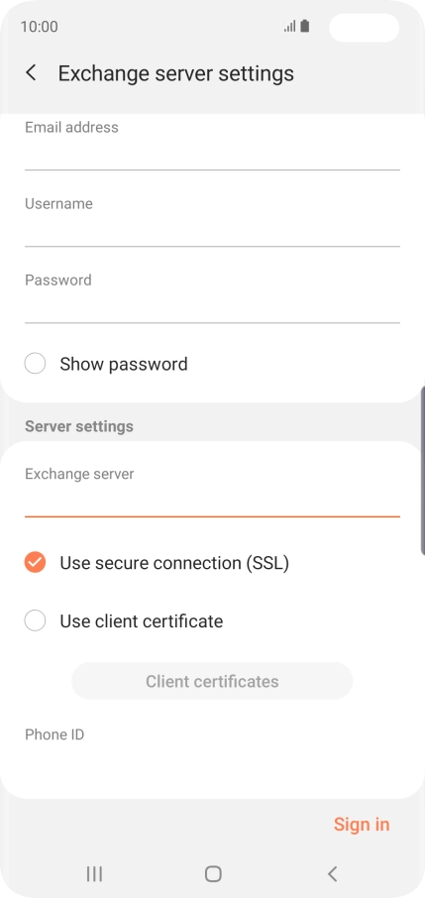Tap the back arrow beside Exchange server settings
425x898 pixels.
31,72
